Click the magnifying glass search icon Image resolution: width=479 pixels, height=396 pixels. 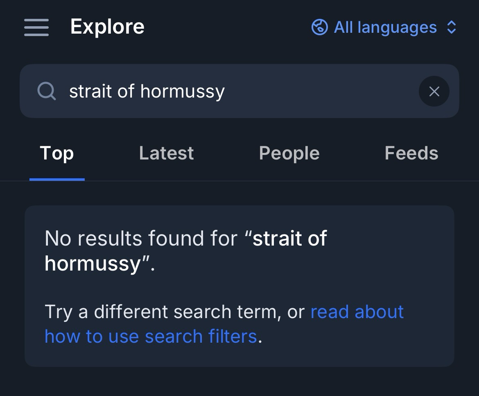47,91
